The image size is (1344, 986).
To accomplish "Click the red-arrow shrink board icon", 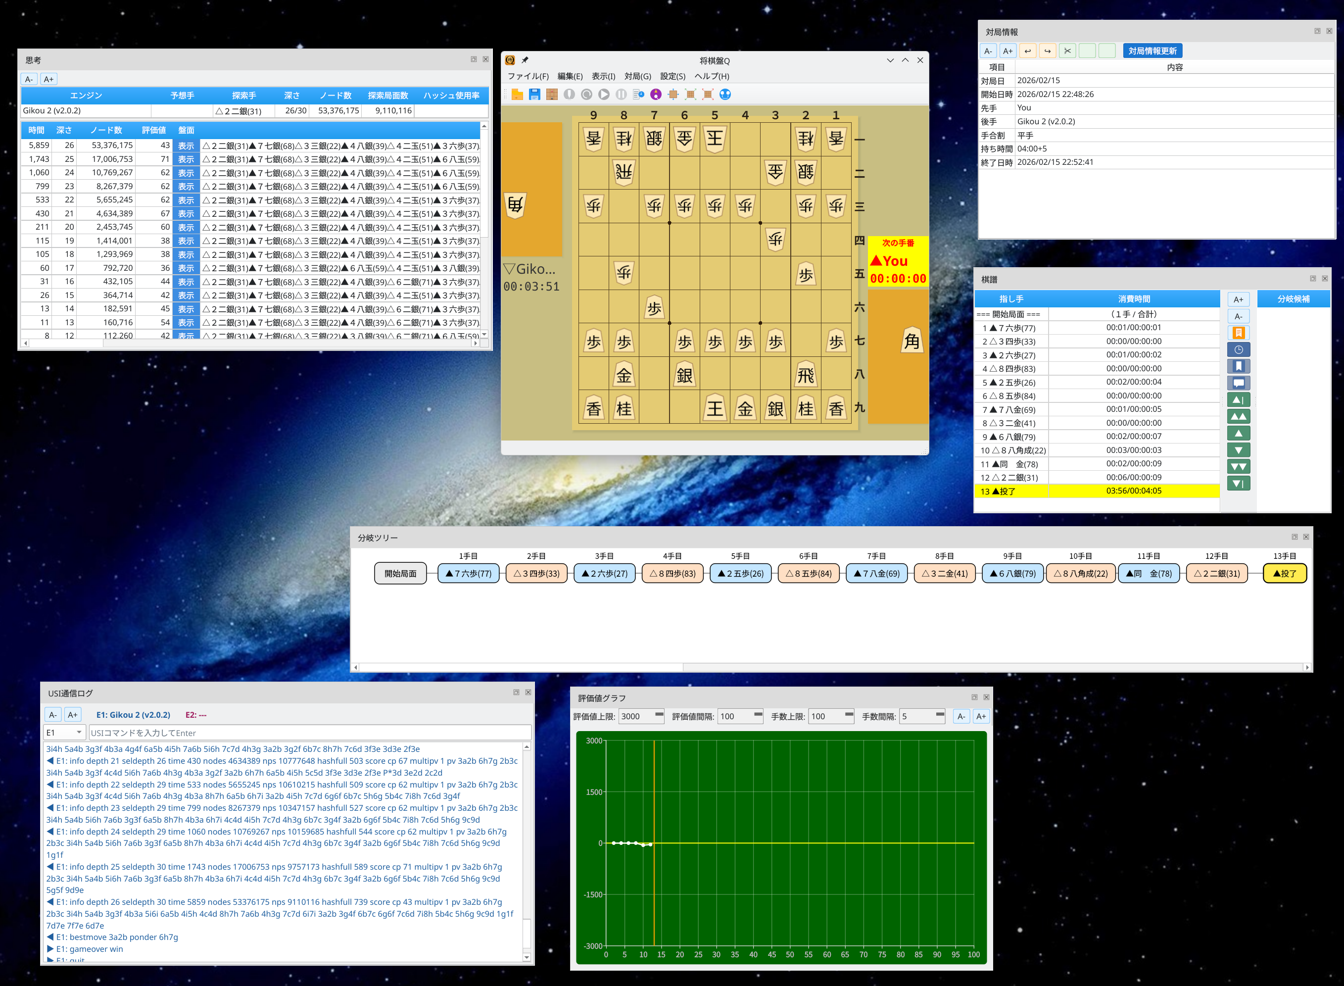I will [708, 95].
